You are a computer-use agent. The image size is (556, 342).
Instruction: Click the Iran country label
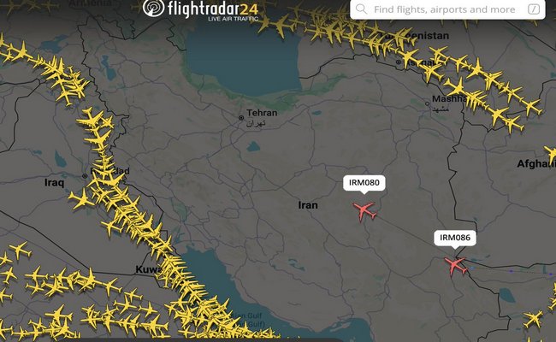pos(308,205)
